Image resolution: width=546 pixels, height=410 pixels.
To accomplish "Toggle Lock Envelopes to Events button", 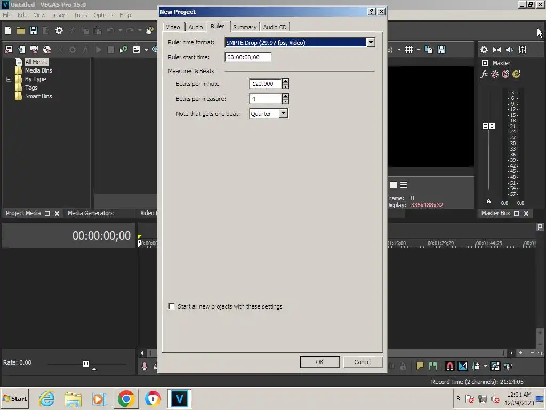I will (495, 366).
